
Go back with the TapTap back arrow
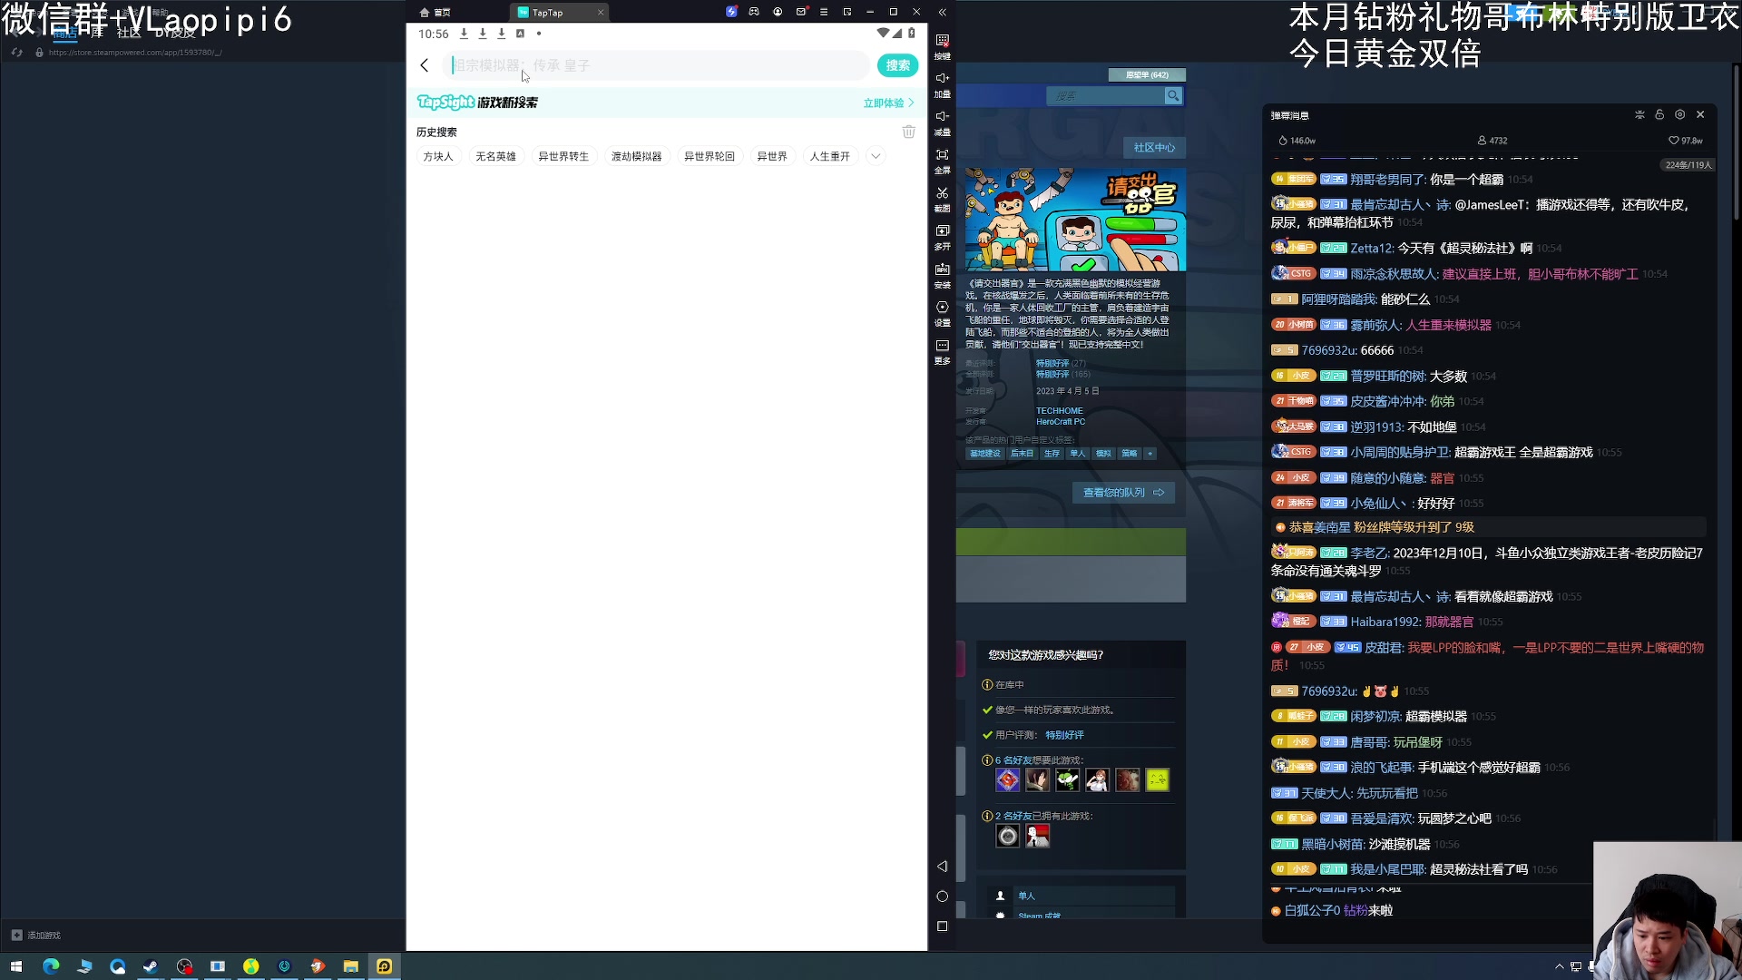(425, 65)
